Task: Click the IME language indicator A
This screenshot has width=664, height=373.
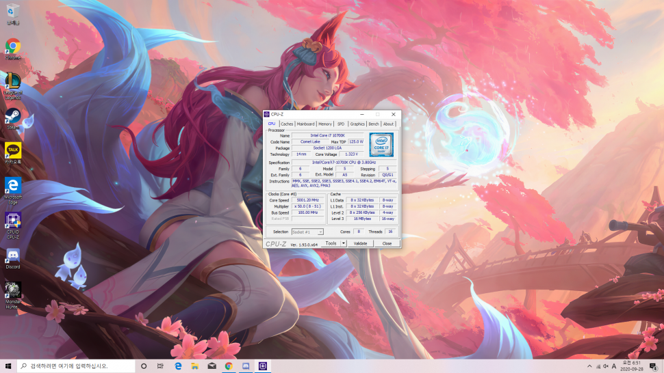Action: click(614, 366)
